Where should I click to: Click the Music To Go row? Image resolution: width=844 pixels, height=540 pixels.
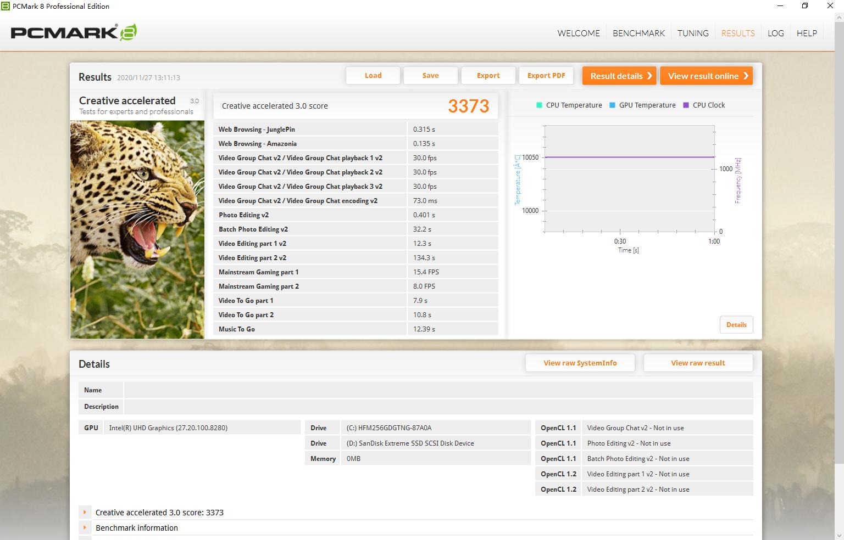pyautogui.click(x=356, y=329)
